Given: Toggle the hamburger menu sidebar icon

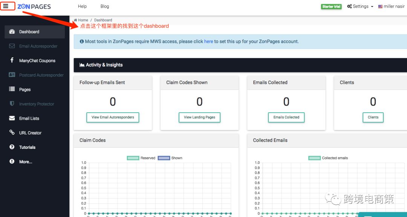Looking at the screenshot, I should click(x=6, y=6).
